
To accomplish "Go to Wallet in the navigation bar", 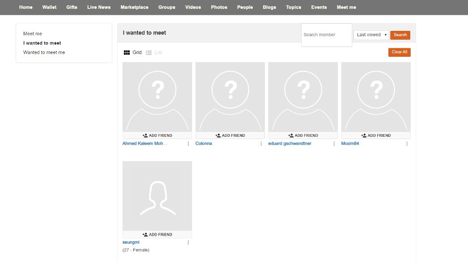I will 49,7.
